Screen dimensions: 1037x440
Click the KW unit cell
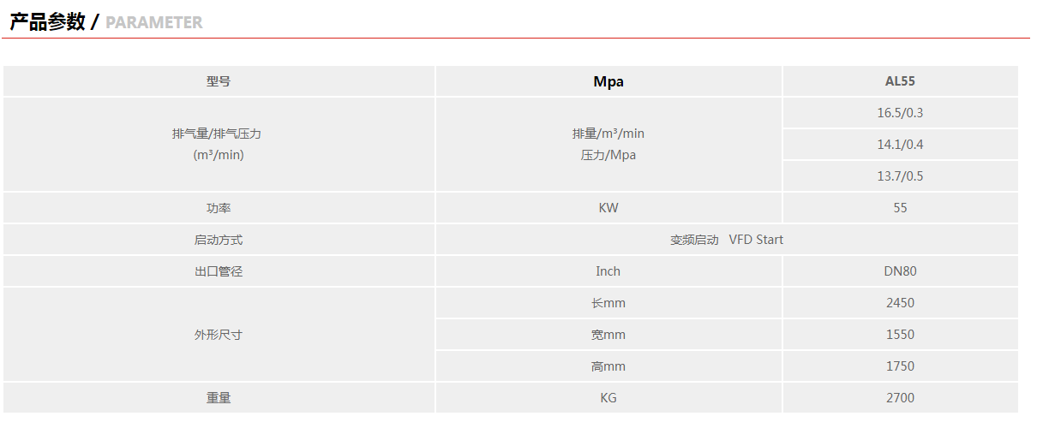[608, 208]
